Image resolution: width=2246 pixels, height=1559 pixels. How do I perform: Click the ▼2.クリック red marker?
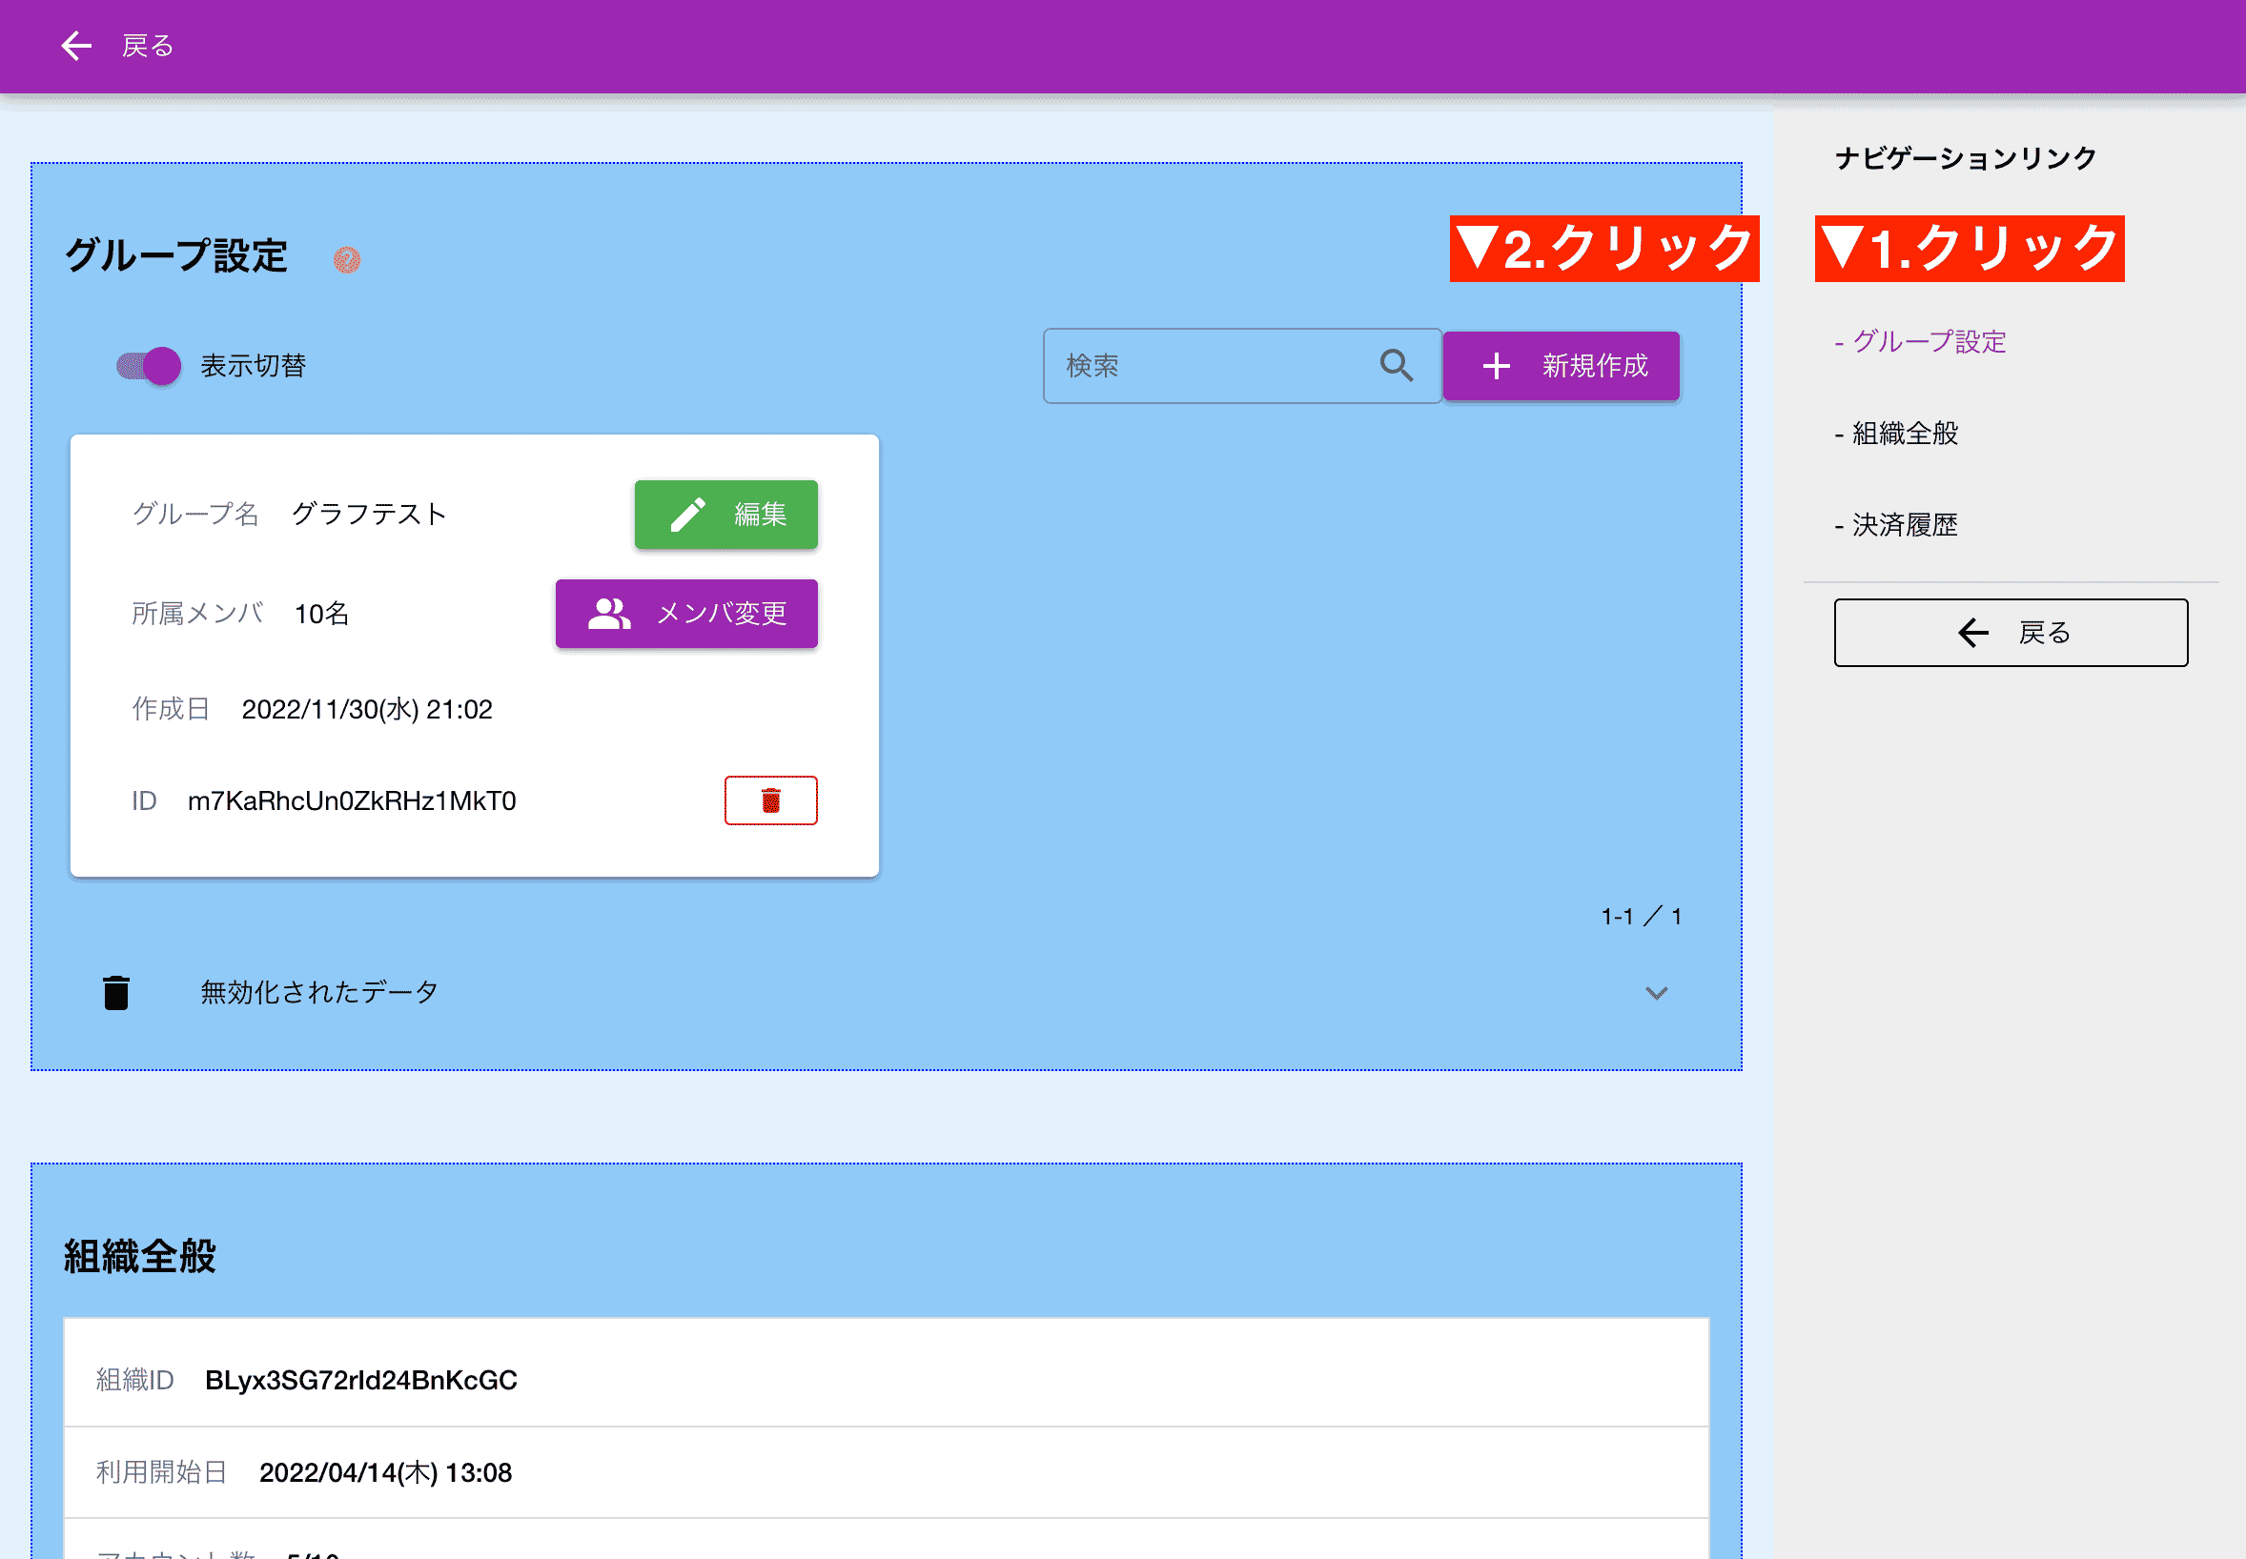(1603, 249)
